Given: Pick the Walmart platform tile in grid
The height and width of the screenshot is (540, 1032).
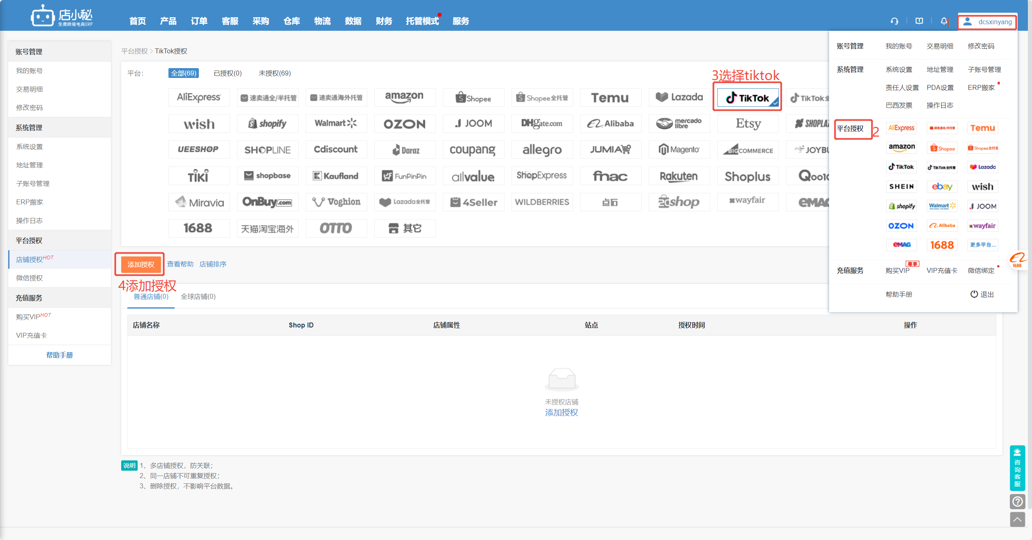Looking at the screenshot, I should pyautogui.click(x=336, y=124).
